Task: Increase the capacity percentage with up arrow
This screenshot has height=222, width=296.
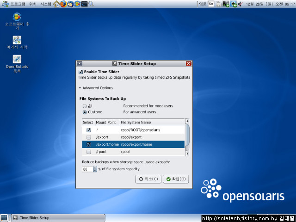Action: (95, 167)
